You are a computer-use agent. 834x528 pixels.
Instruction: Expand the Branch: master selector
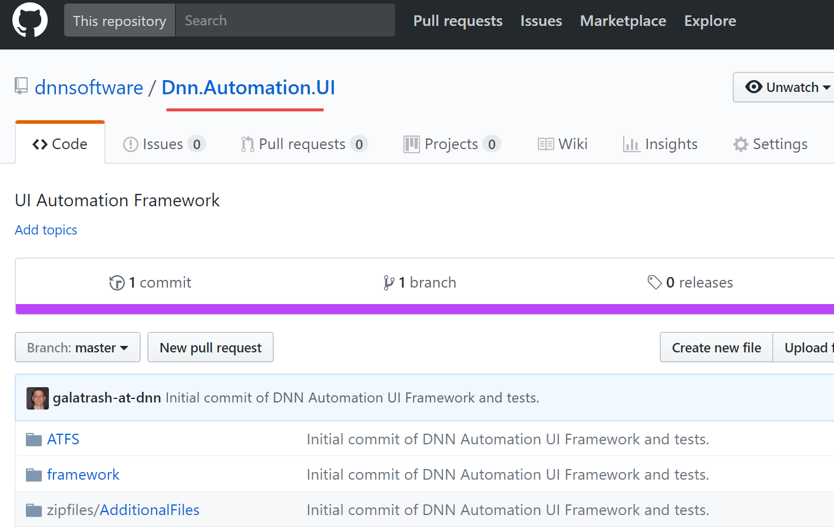pos(78,348)
